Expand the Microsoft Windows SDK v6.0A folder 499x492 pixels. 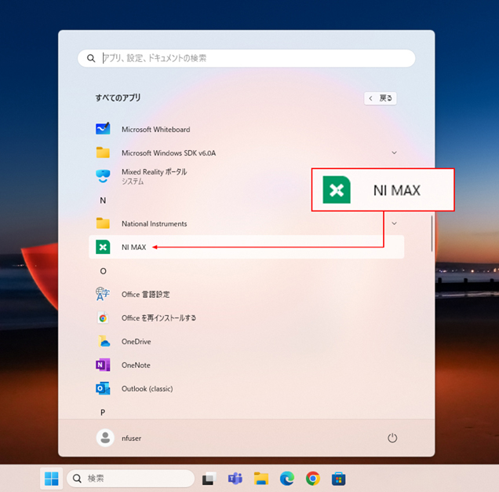(x=394, y=153)
